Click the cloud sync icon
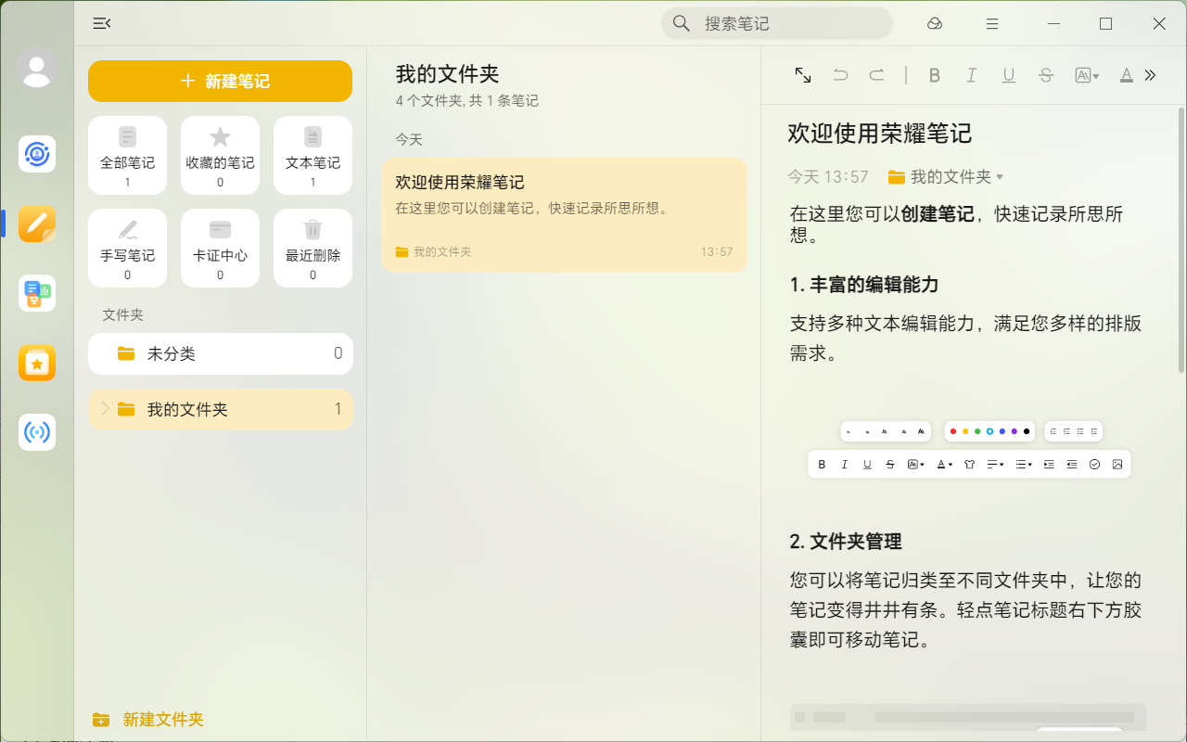 [x=935, y=24]
